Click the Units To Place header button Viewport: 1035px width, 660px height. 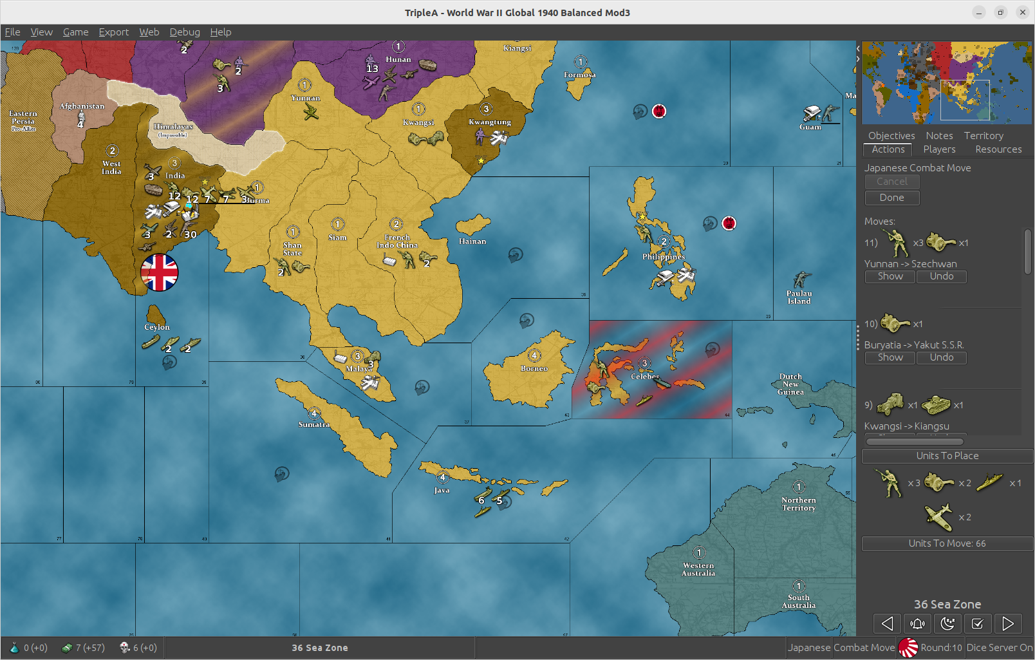click(947, 456)
